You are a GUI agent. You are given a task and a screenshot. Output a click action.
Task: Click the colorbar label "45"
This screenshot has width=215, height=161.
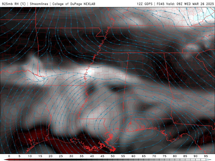tap(102, 156)
